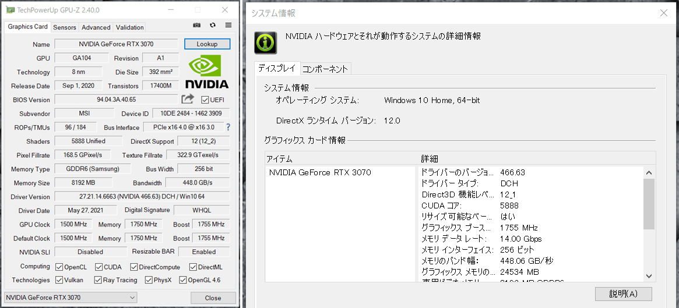Click the BIOS Version field 94.04.3A.40.65
The height and width of the screenshot is (308, 679).
116,100
